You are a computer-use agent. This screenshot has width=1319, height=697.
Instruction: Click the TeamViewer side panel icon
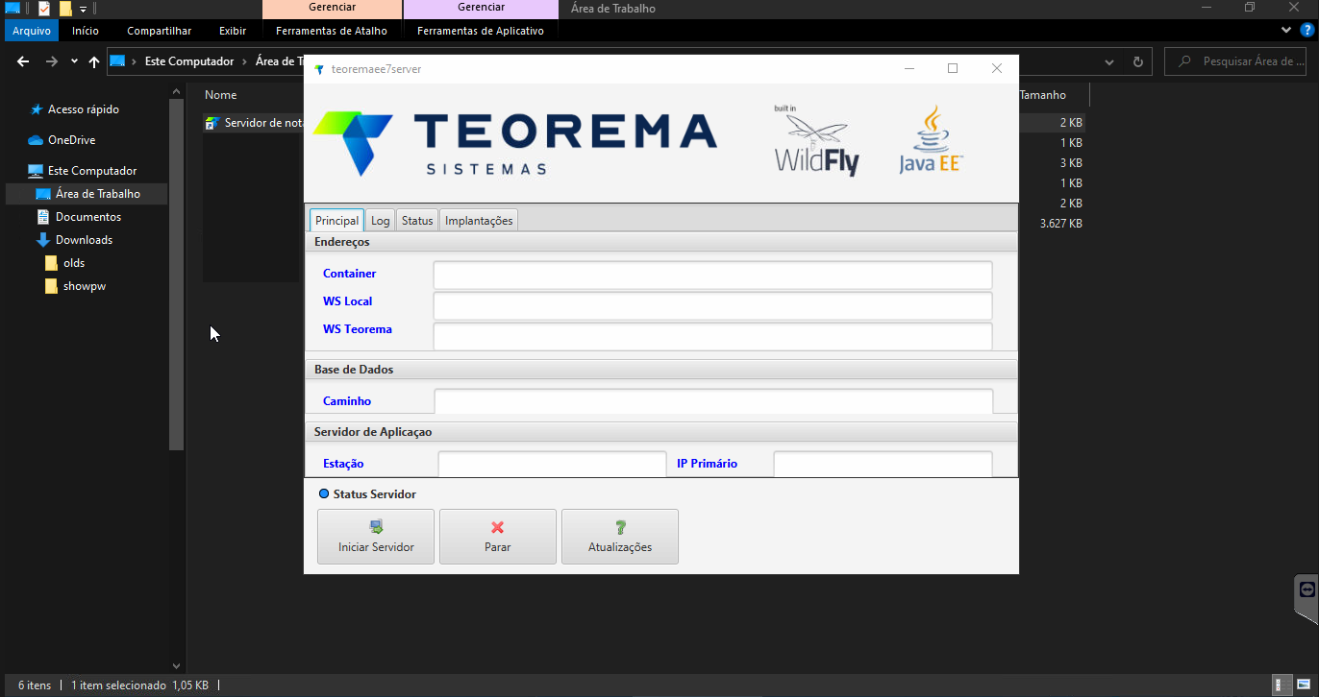click(x=1307, y=589)
